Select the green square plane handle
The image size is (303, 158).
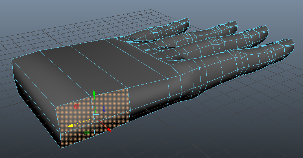click(88, 132)
